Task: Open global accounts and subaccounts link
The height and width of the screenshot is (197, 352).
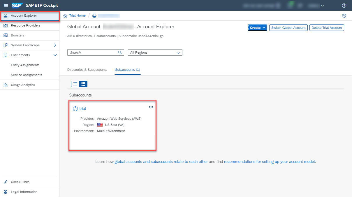Action: [161, 161]
